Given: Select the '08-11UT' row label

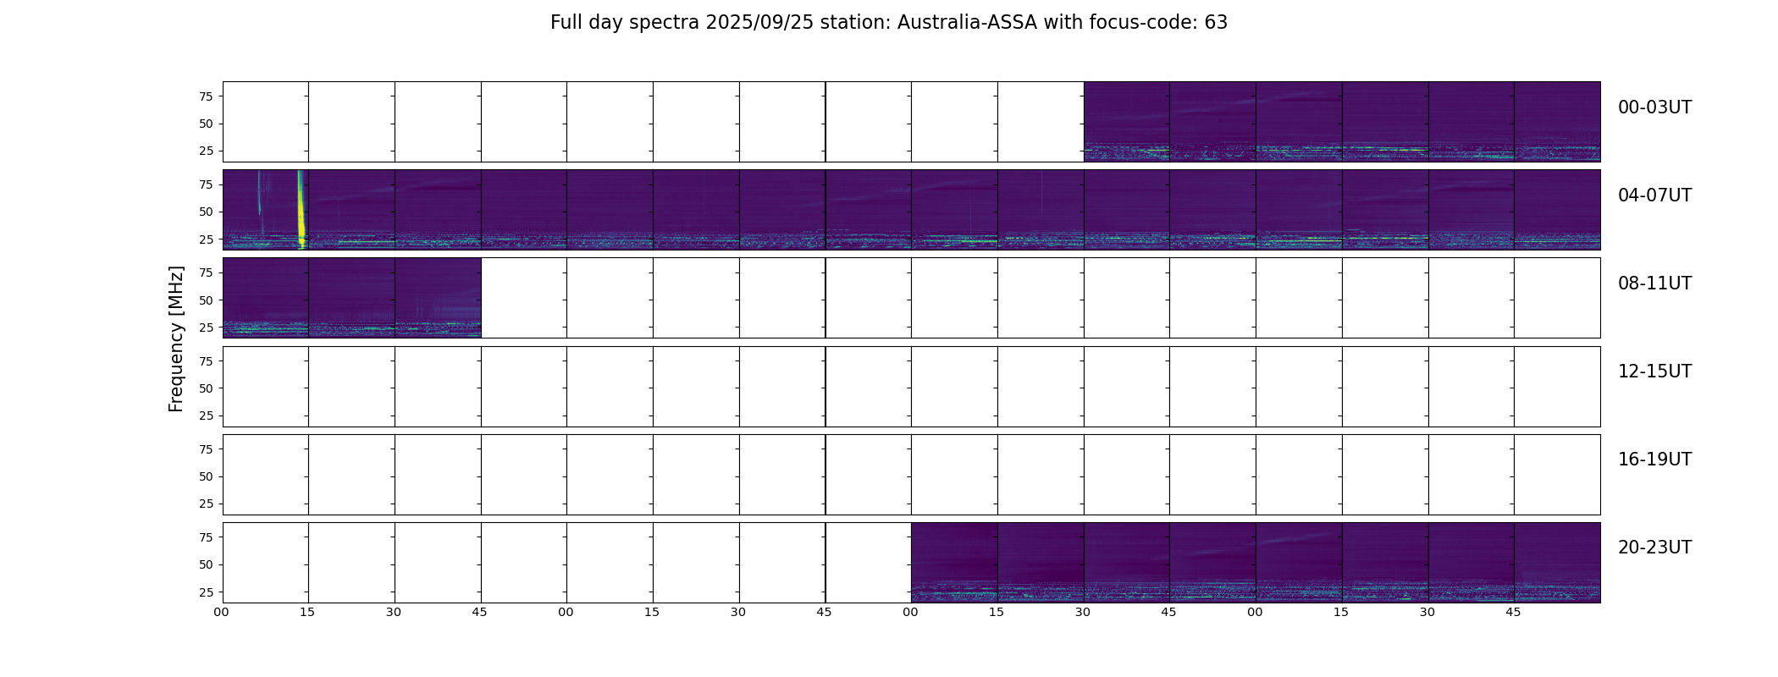Looking at the screenshot, I should click(x=1654, y=283).
